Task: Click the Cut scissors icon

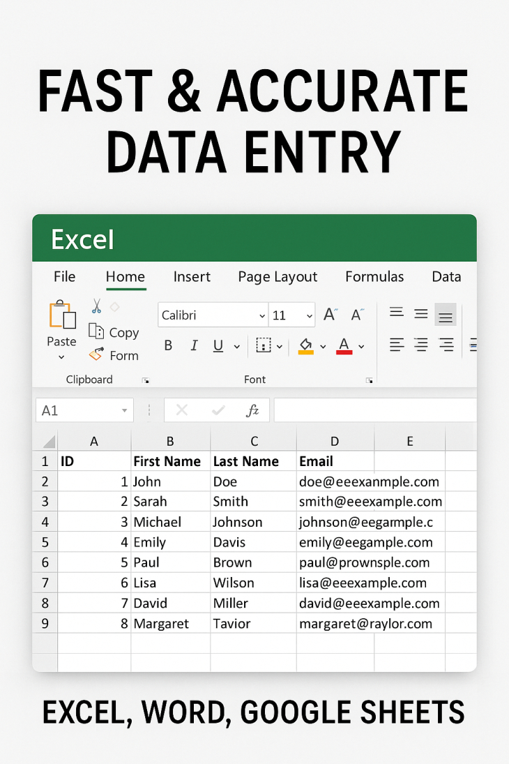Action: [96, 306]
